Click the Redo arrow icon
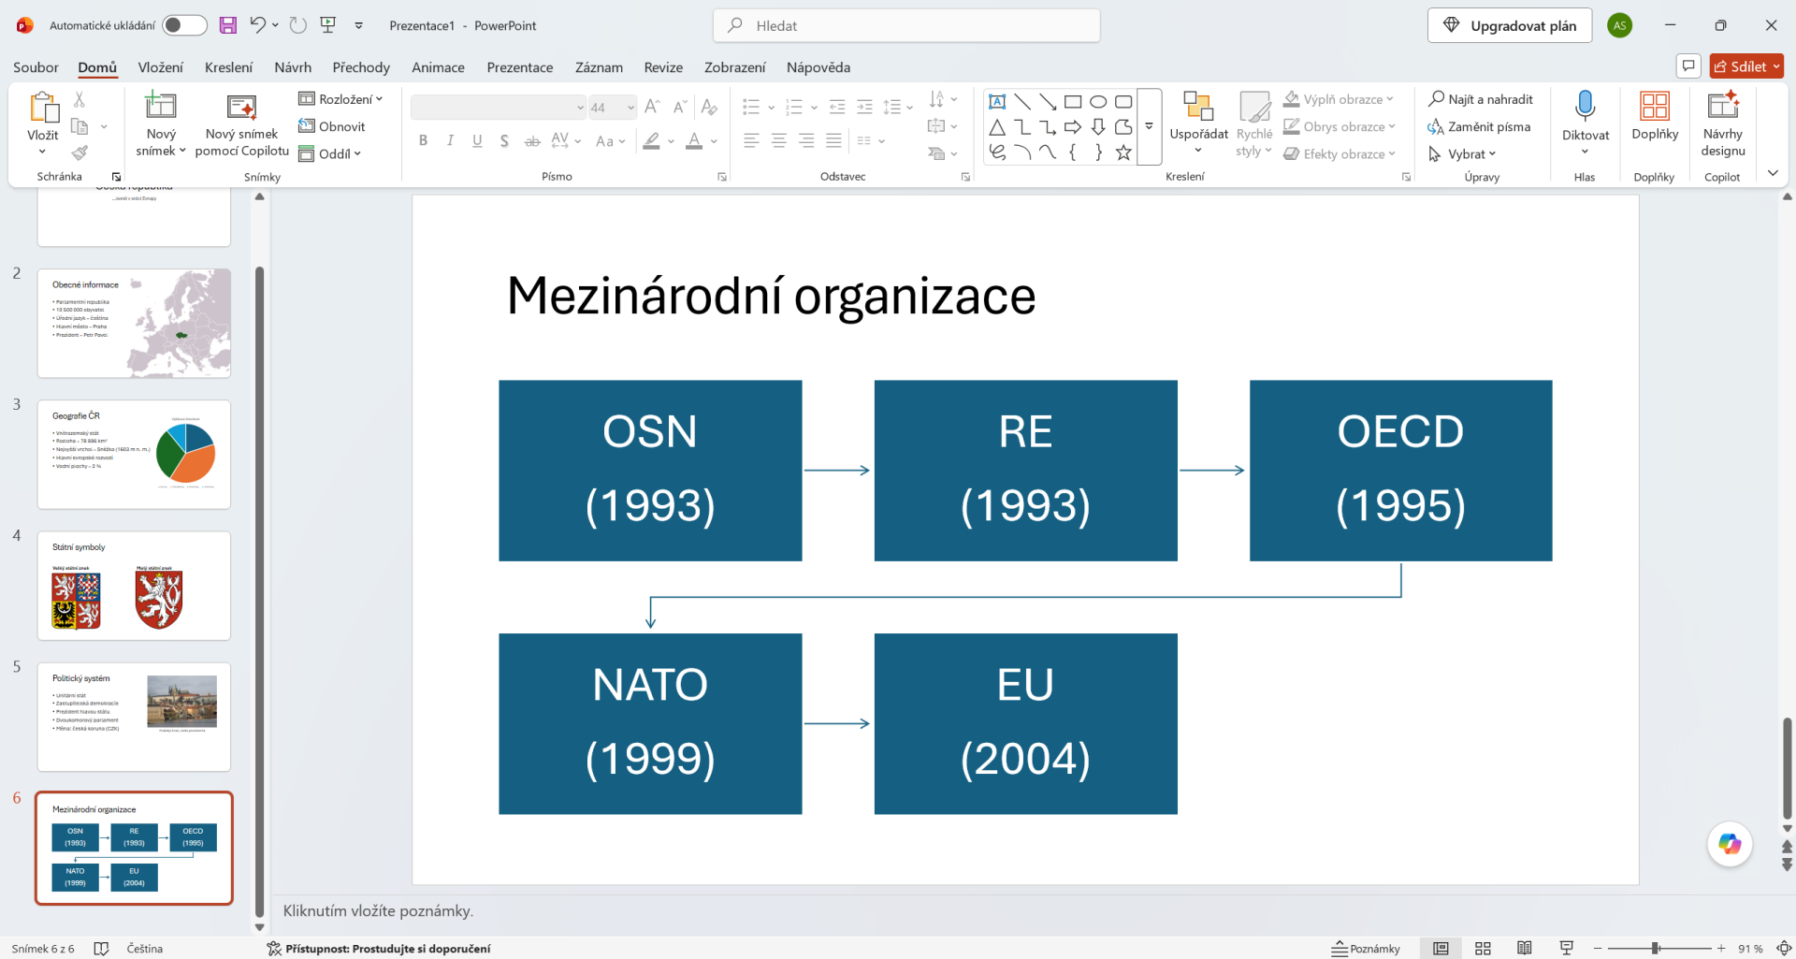1796x959 pixels. click(x=298, y=25)
